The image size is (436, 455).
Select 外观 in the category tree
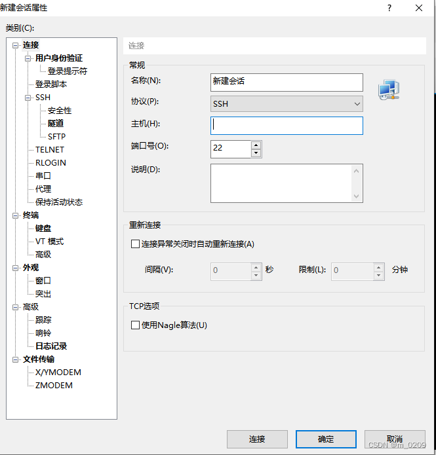point(31,268)
